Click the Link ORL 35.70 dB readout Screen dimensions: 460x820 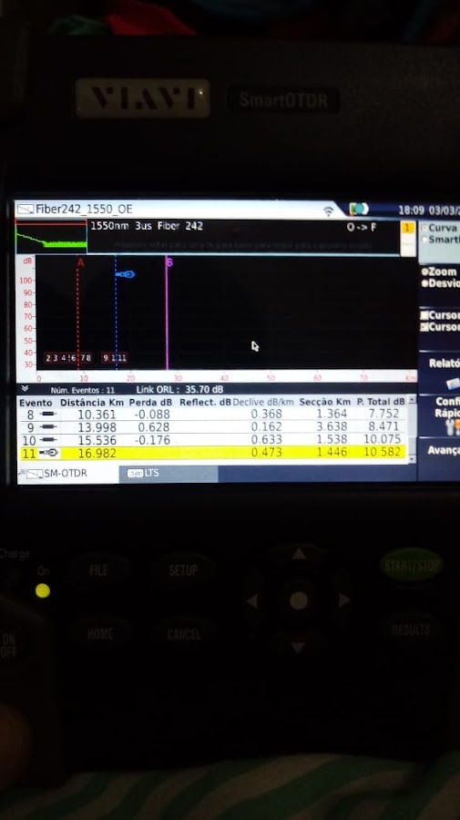pos(179,390)
